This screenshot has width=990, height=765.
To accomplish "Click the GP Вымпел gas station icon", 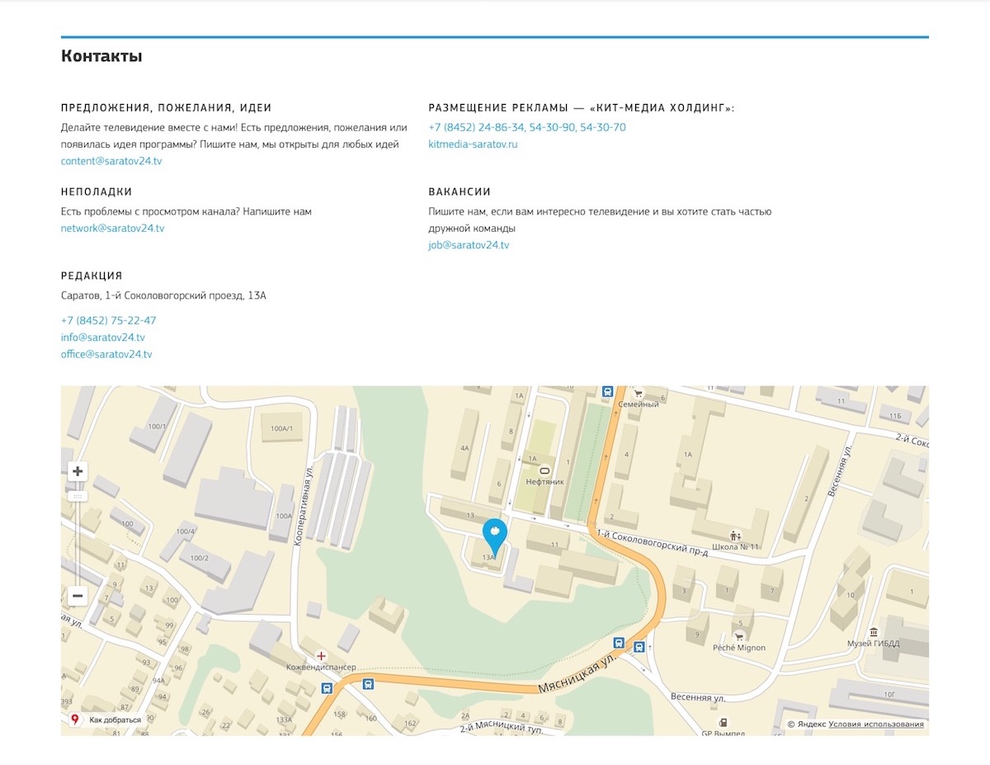I will 723,723.
